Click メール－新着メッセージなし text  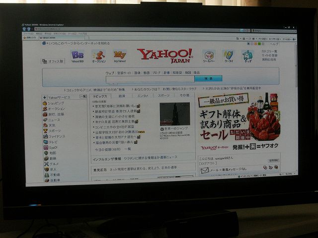229,170
